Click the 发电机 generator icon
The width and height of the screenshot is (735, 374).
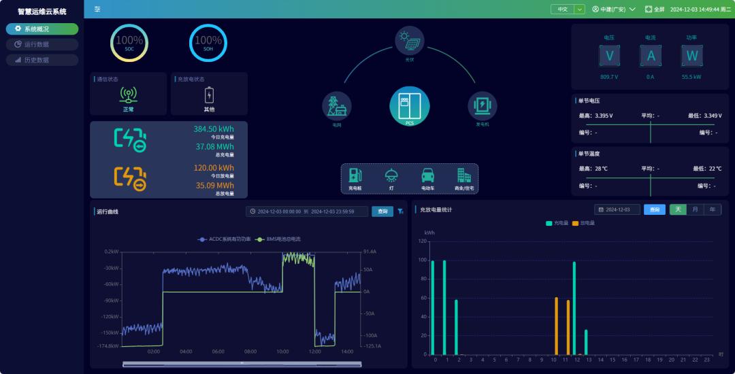(x=482, y=105)
